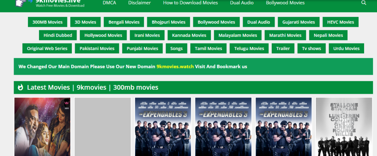Select the 300MB Movies category
This screenshot has height=156, width=377.
(47, 22)
